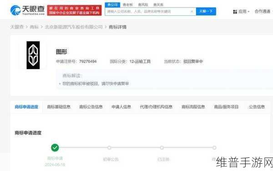273x171 pixels.
Task: Go to 天眼查 in the breadcrumb
Action: [17, 27]
